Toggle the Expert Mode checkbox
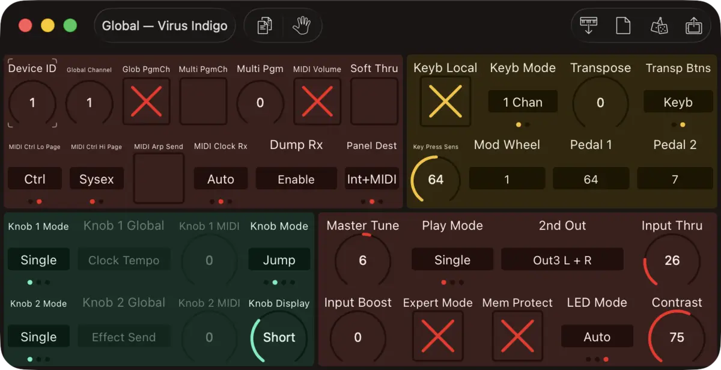Viewport: 721px width, 370px height. pos(438,337)
